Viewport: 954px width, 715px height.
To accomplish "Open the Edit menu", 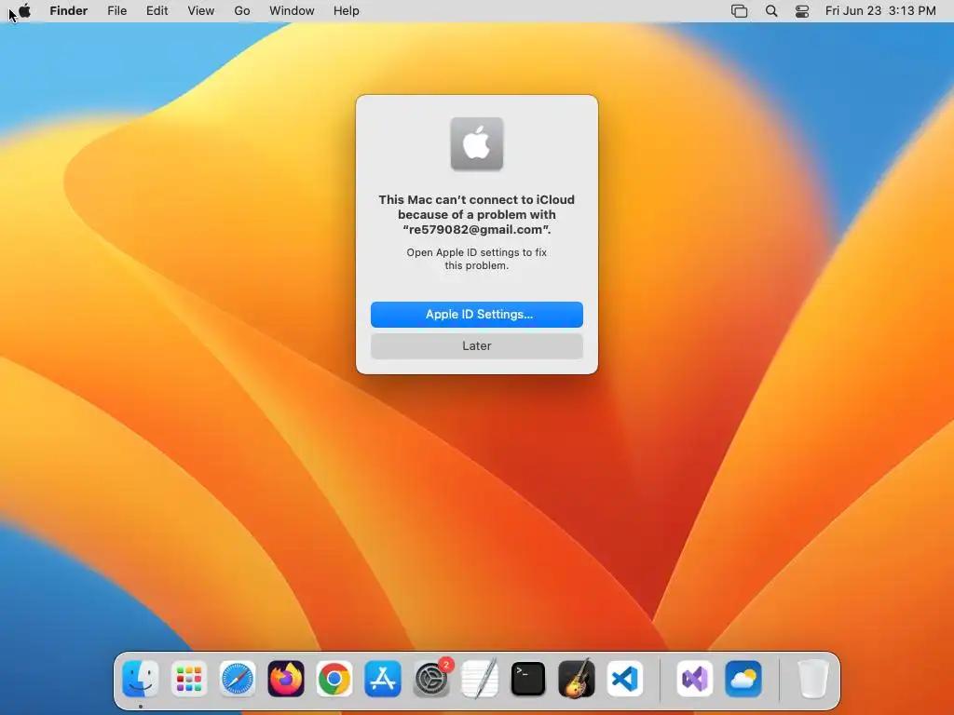I will [x=157, y=11].
